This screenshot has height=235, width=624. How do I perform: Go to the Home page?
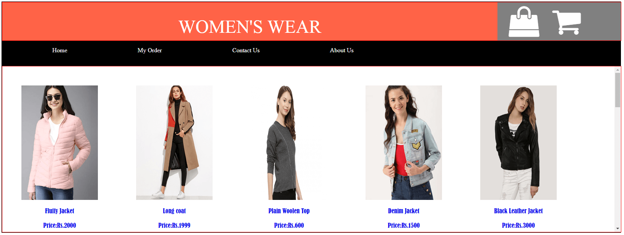coord(60,50)
